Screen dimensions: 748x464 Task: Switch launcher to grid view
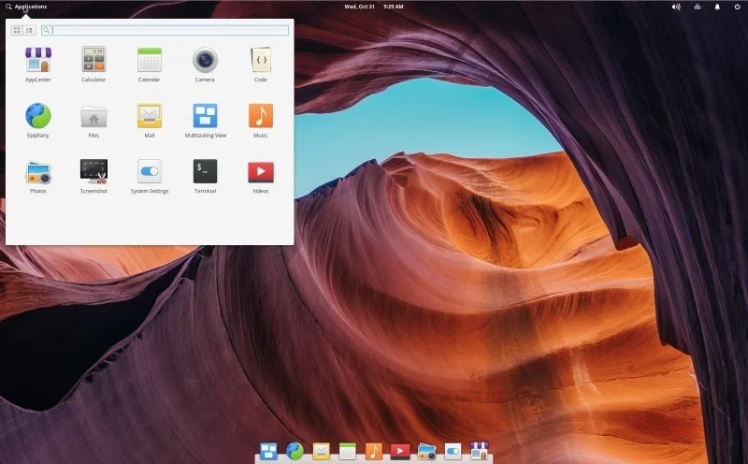pos(17,30)
